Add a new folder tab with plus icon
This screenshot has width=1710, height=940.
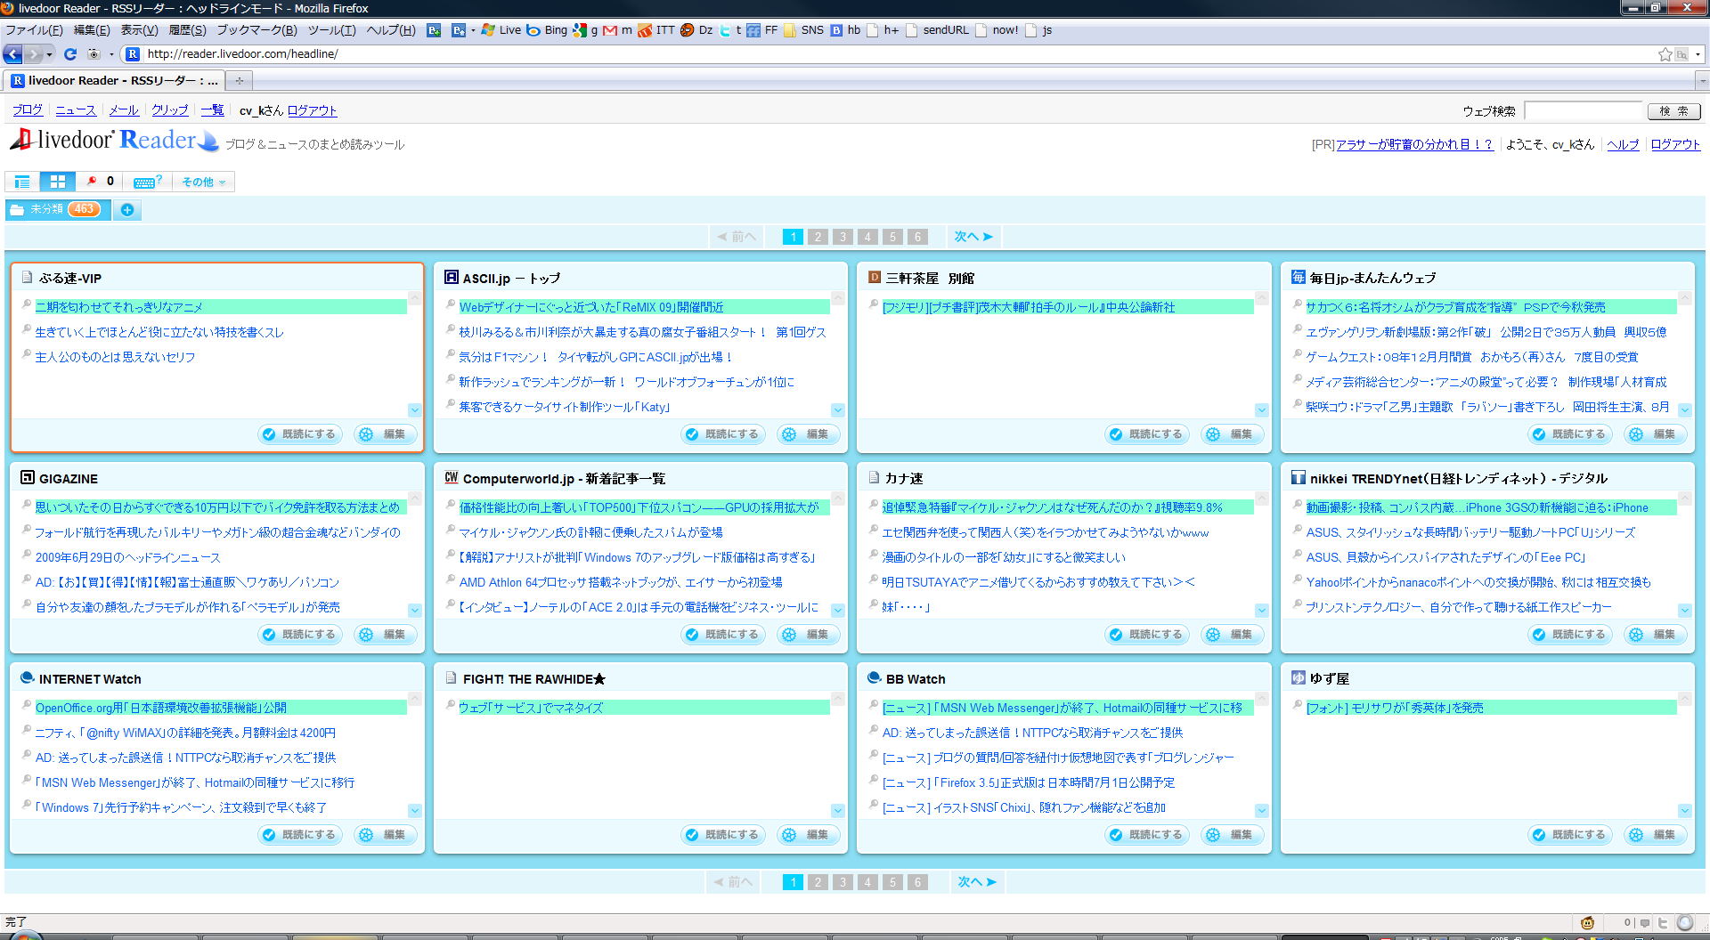coord(127,210)
